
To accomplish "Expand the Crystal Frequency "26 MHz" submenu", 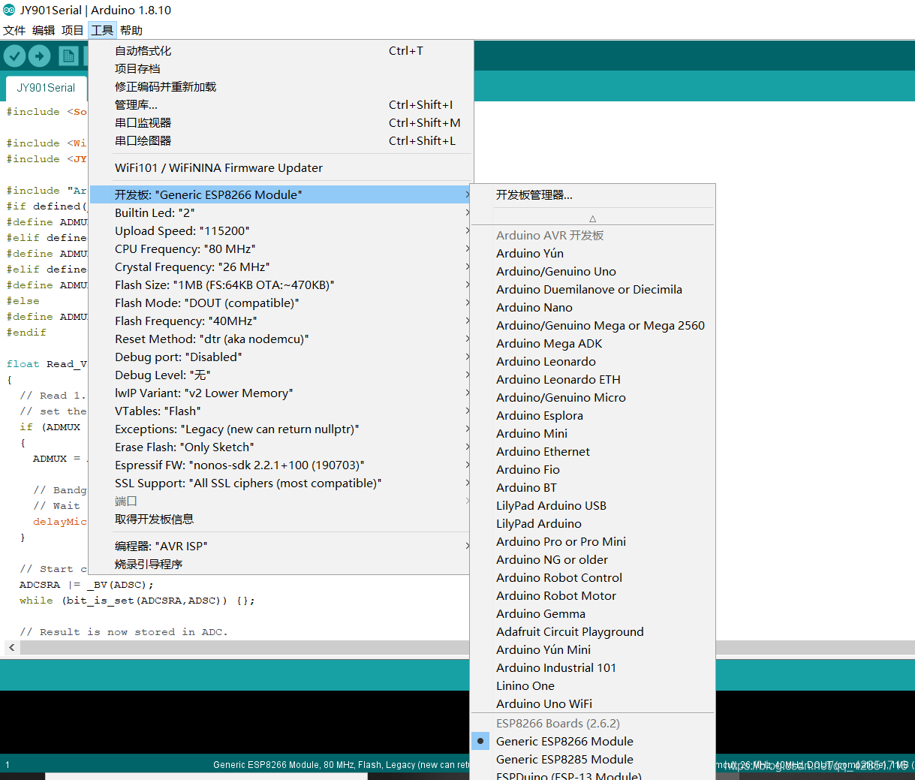I will coord(281,267).
